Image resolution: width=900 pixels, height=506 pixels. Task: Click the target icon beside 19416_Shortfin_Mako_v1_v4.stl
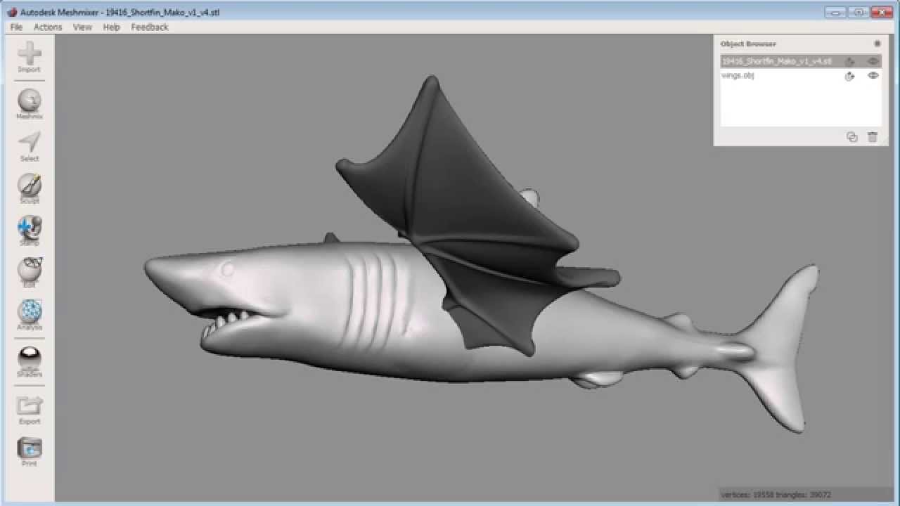[x=849, y=62]
